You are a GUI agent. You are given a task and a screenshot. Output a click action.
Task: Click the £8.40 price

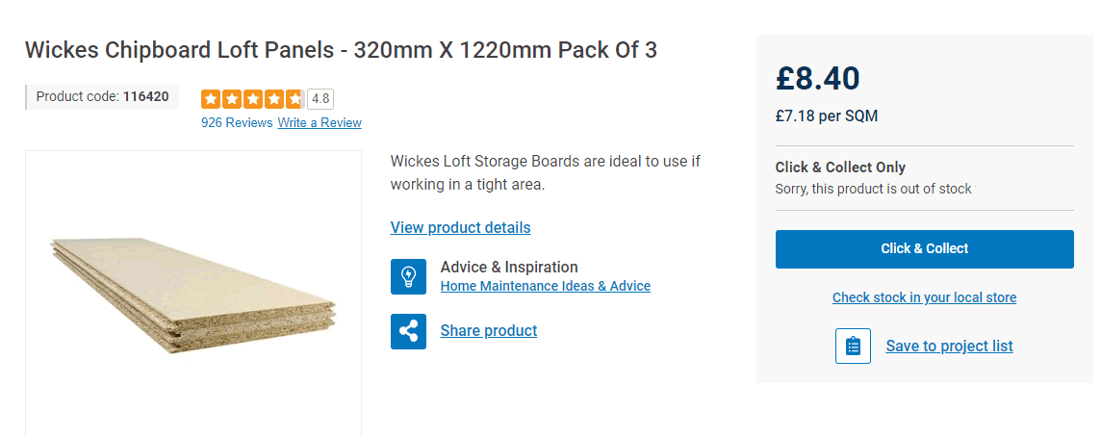[817, 78]
